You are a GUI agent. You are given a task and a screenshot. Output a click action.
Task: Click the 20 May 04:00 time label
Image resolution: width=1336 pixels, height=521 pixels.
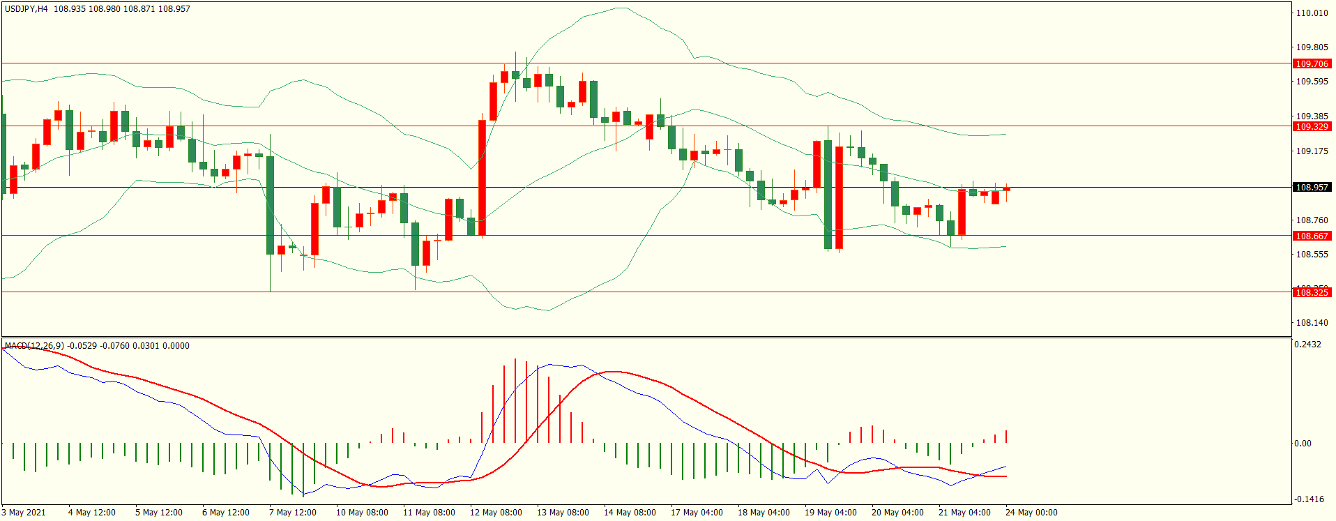click(897, 513)
